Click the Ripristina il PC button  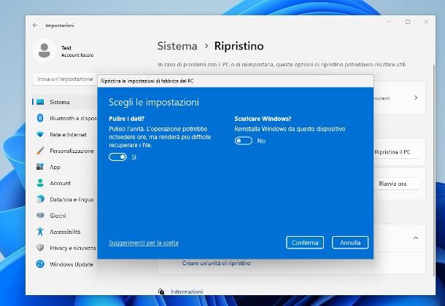coord(392,152)
